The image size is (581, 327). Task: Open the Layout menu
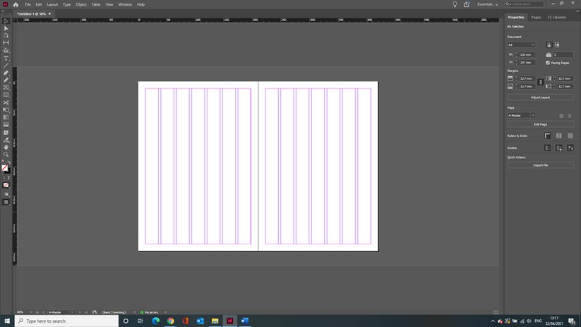[52, 4]
